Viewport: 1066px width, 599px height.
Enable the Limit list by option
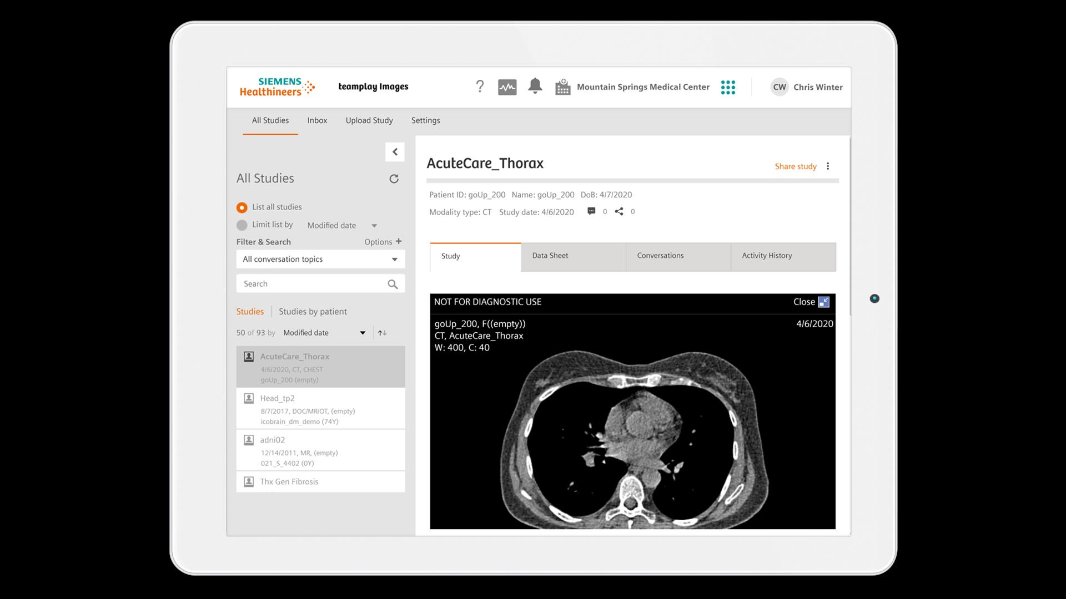click(x=242, y=225)
